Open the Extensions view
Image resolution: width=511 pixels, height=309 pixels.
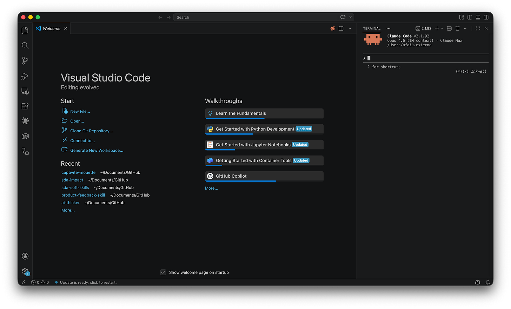(25, 106)
